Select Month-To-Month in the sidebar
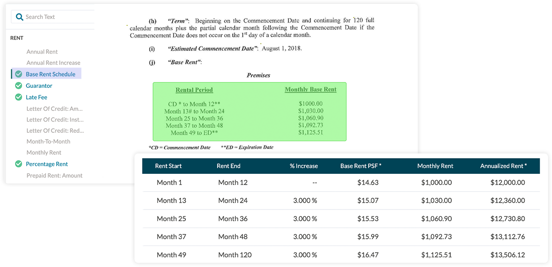 [x=48, y=142]
